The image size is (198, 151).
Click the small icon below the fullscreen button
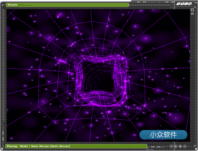click(x=192, y=13)
